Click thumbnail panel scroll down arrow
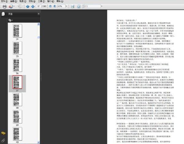 pos(39,142)
